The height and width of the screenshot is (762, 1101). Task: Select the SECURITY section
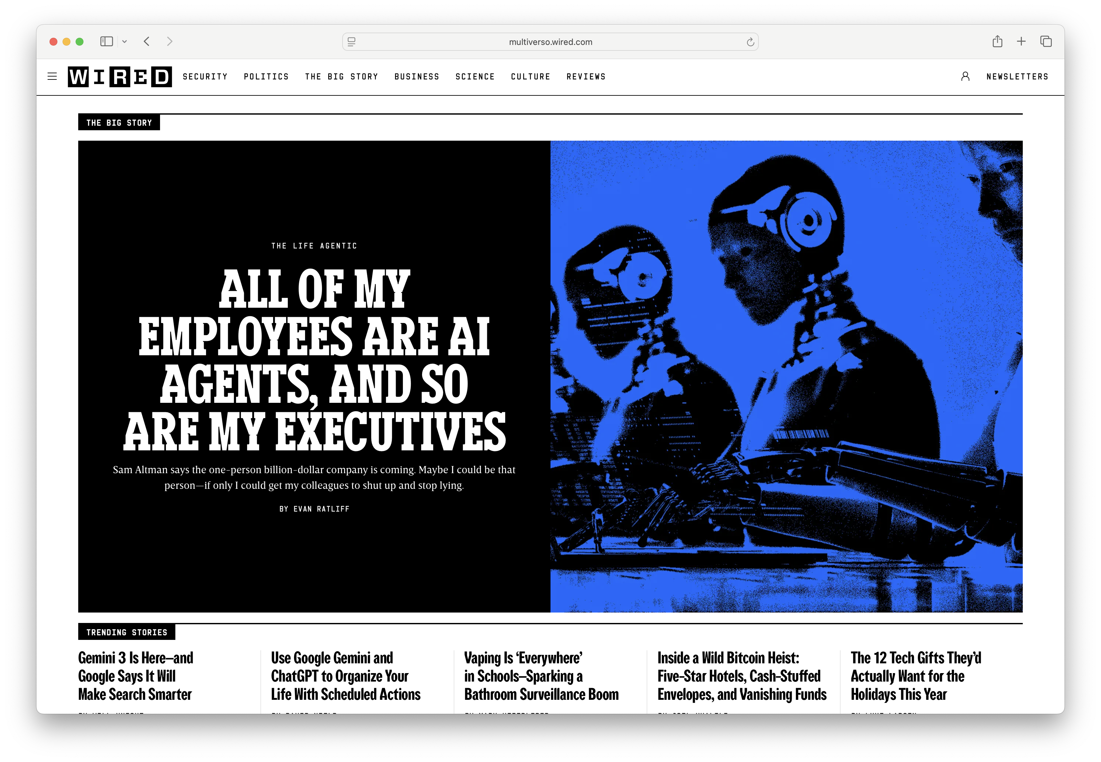[x=205, y=77]
